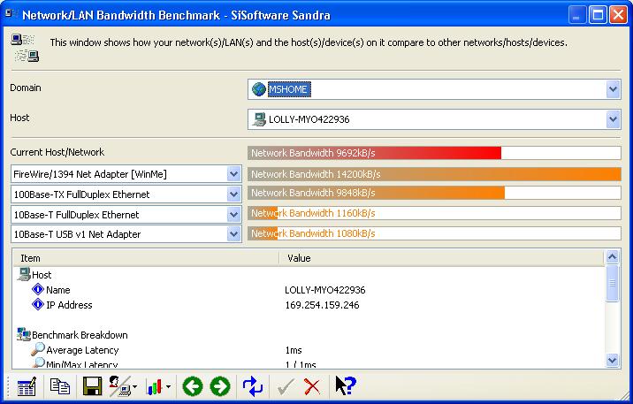
Task: Expand the 10Base-T USB v1 Net Adapter dropdown
Action: (x=233, y=234)
